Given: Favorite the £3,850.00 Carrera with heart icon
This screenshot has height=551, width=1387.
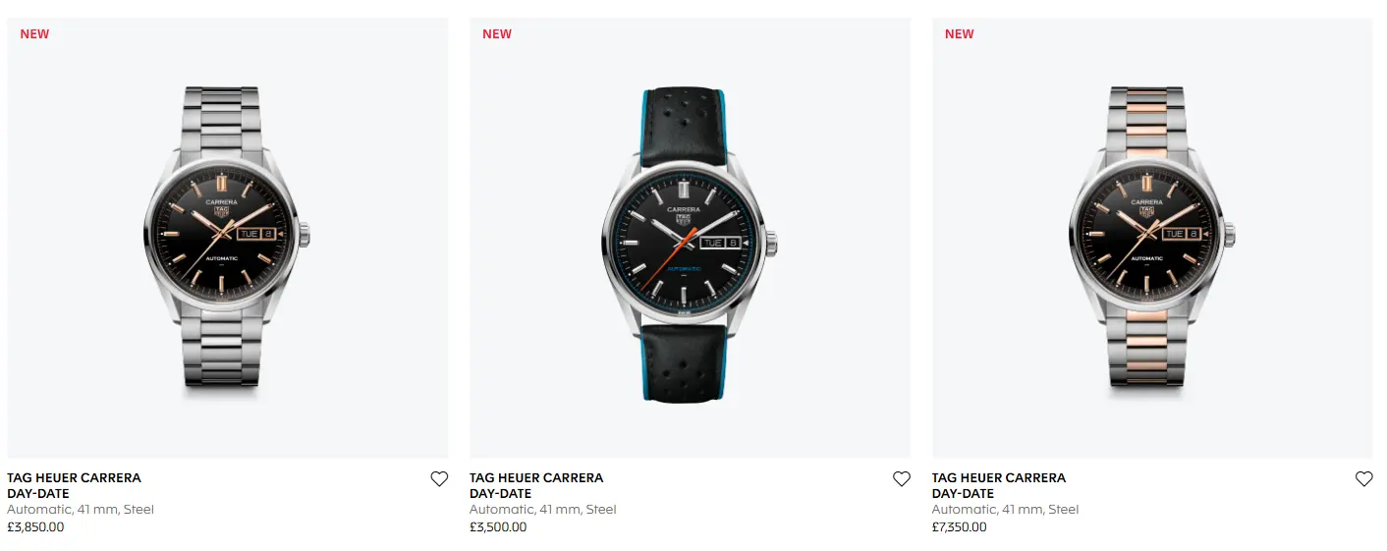Looking at the screenshot, I should click(439, 479).
